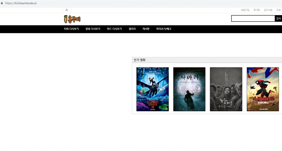Viewport: 282px width, 151px height.
Task: Open the 스파이더맨 뉴 유니버스 poster
Action: tap(263, 89)
